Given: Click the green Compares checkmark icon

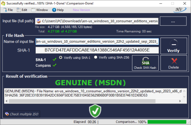Looking at the screenshot, I should 54,65.
